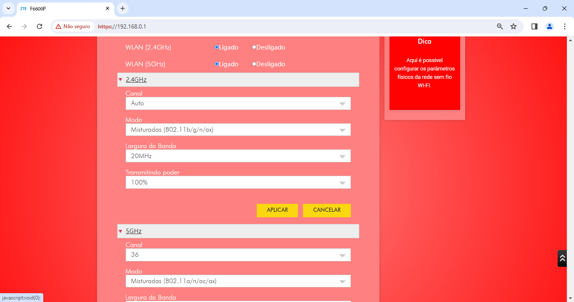Image resolution: width=574 pixels, height=302 pixels.
Task: Set WLAN (5GHz) to Desligado
Action: click(x=254, y=64)
